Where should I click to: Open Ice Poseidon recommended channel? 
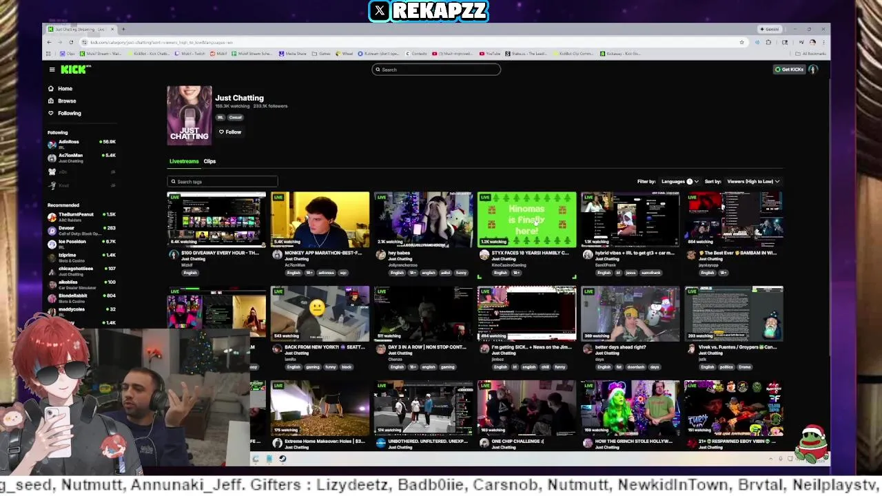point(81,244)
